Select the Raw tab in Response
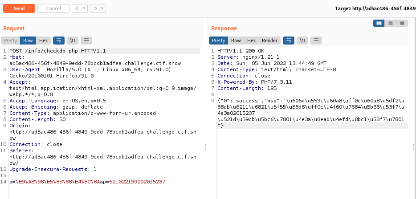The image size is (416, 199). tap(236, 41)
